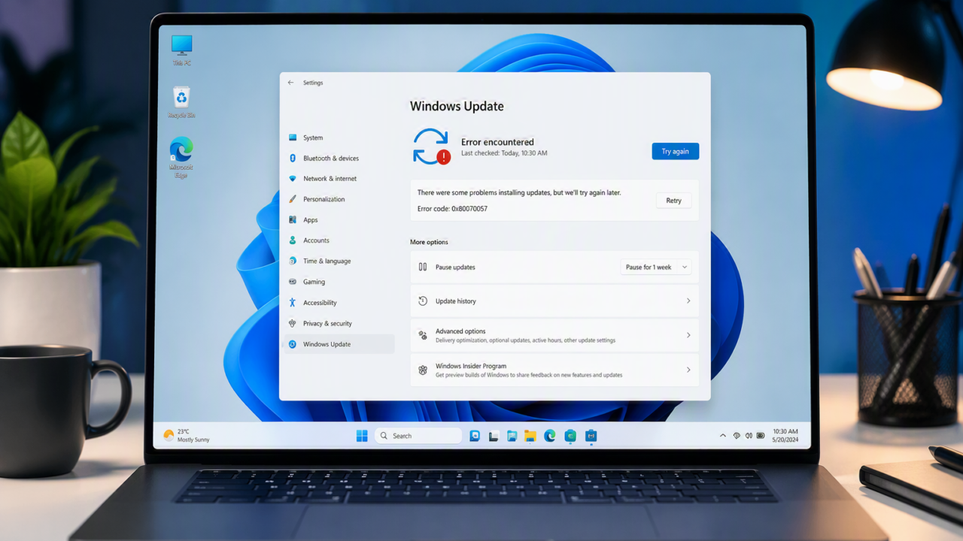Open This PC desktop icon

[181, 50]
